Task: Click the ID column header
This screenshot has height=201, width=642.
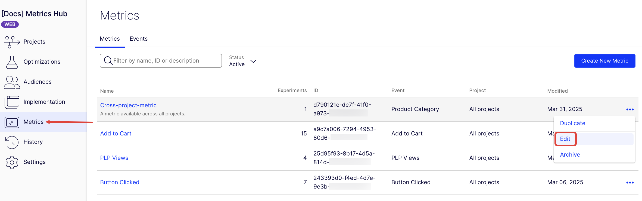Action: (316, 90)
